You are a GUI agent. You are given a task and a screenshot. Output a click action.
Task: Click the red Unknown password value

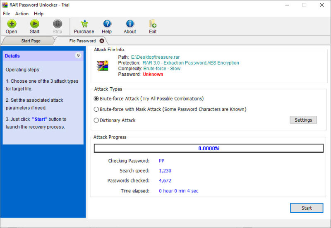pyautogui.click(x=153, y=74)
